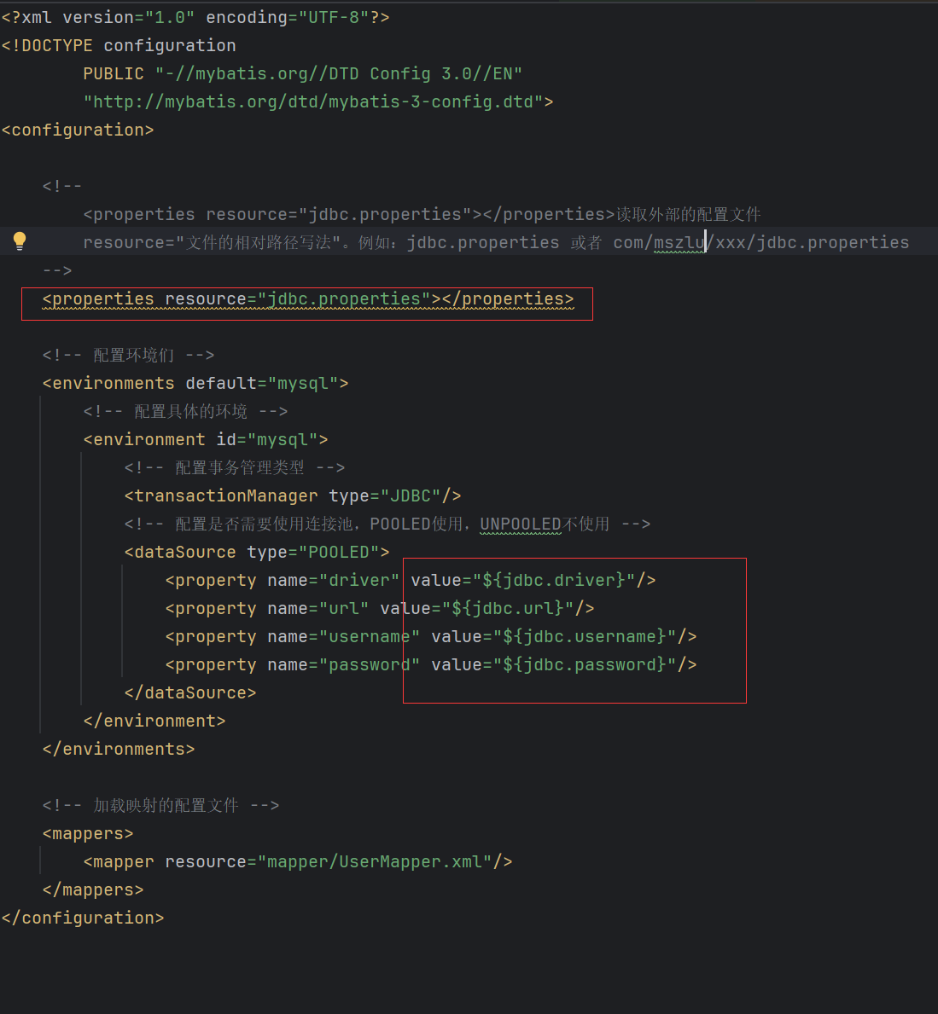
Task: Click the underlined word mszlu in the comment
Action: (679, 242)
